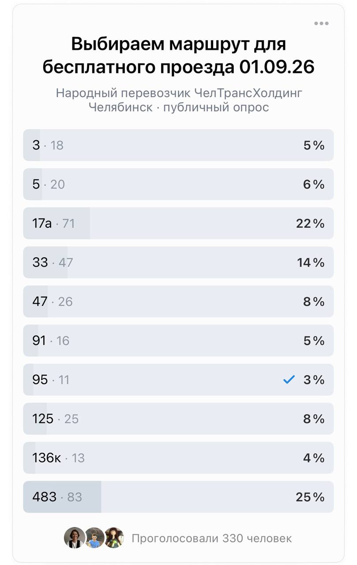The image size is (357, 565).
Task: Select poll option 5 with 20 votes
Action: point(178,184)
